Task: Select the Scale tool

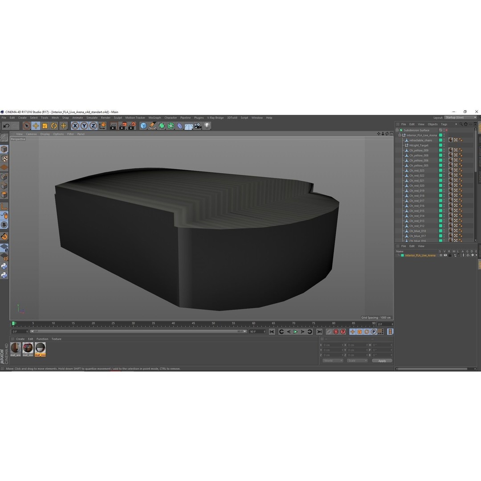Action: (44, 126)
